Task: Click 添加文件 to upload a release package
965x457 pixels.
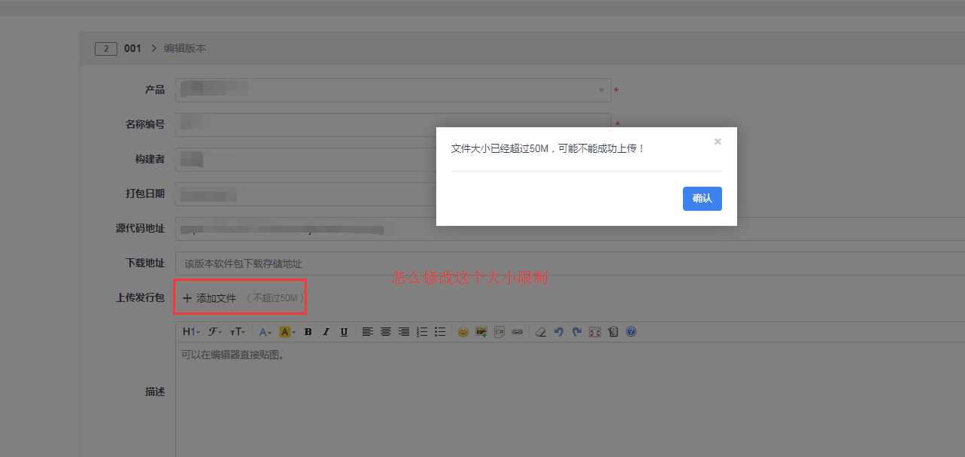Action: pyautogui.click(x=209, y=298)
